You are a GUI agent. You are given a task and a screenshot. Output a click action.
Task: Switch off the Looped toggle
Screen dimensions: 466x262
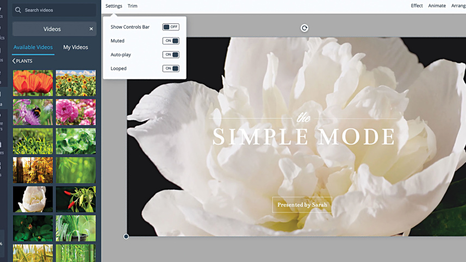point(170,68)
